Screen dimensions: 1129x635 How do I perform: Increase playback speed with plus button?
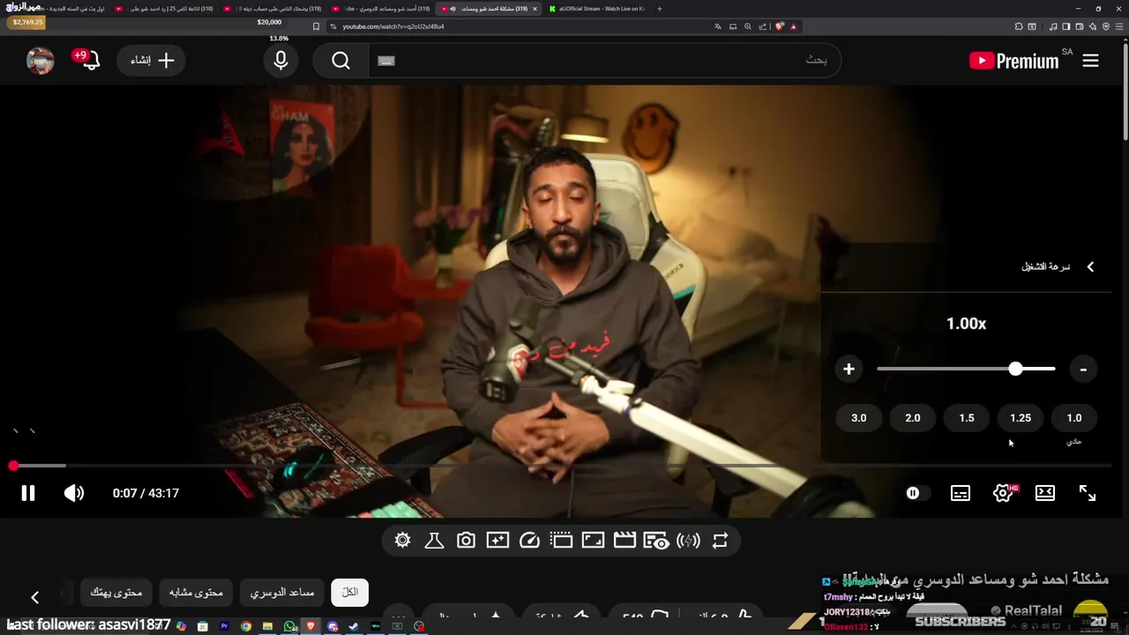(849, 370)
